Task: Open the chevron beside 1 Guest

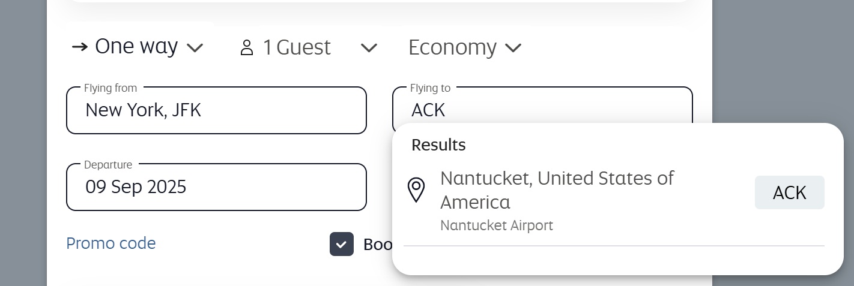Action: pos(368,47)
